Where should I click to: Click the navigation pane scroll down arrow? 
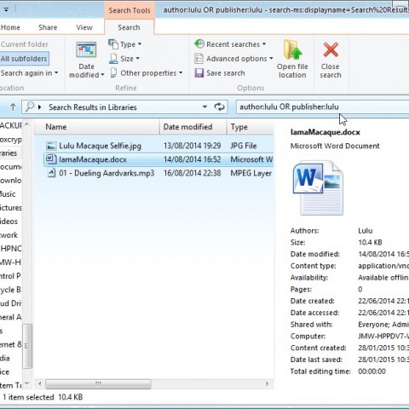27,383
